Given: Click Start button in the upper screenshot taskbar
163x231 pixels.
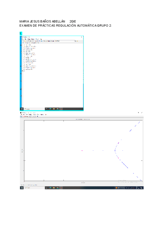Looking at the screenshot, I should pos(21,109).
